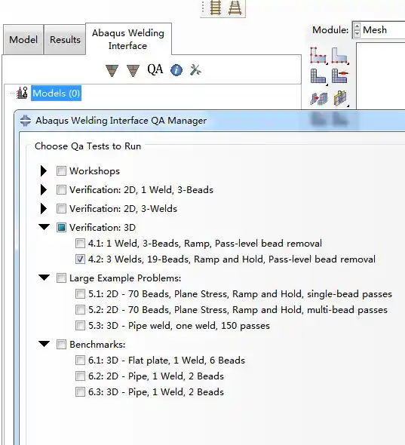
Task: Click the Models tree icon
Action: click(22, 93)
